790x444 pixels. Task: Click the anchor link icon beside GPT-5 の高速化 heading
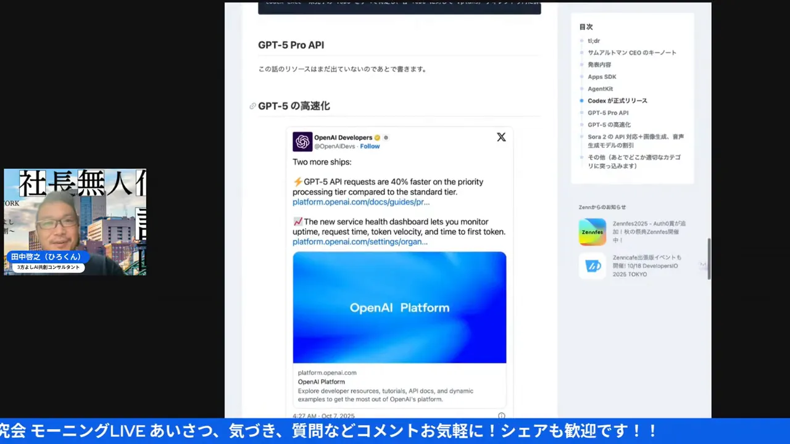252,106
